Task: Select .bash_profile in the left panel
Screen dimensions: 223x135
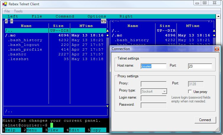Action: point(56,49)
